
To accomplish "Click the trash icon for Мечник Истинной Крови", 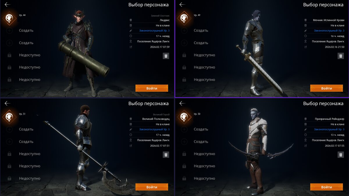I will click(x=341, y=56).
